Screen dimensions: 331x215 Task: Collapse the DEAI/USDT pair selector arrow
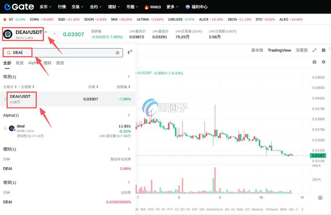[46, 32]
